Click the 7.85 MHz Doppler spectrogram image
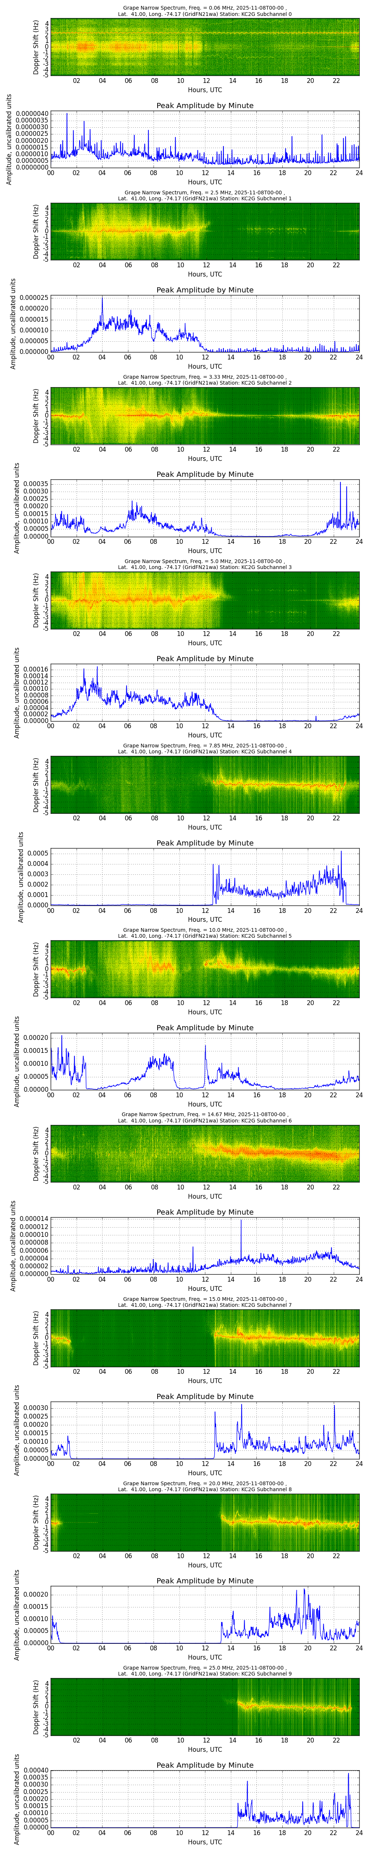370x1851 pixels. tap(205, 785)
